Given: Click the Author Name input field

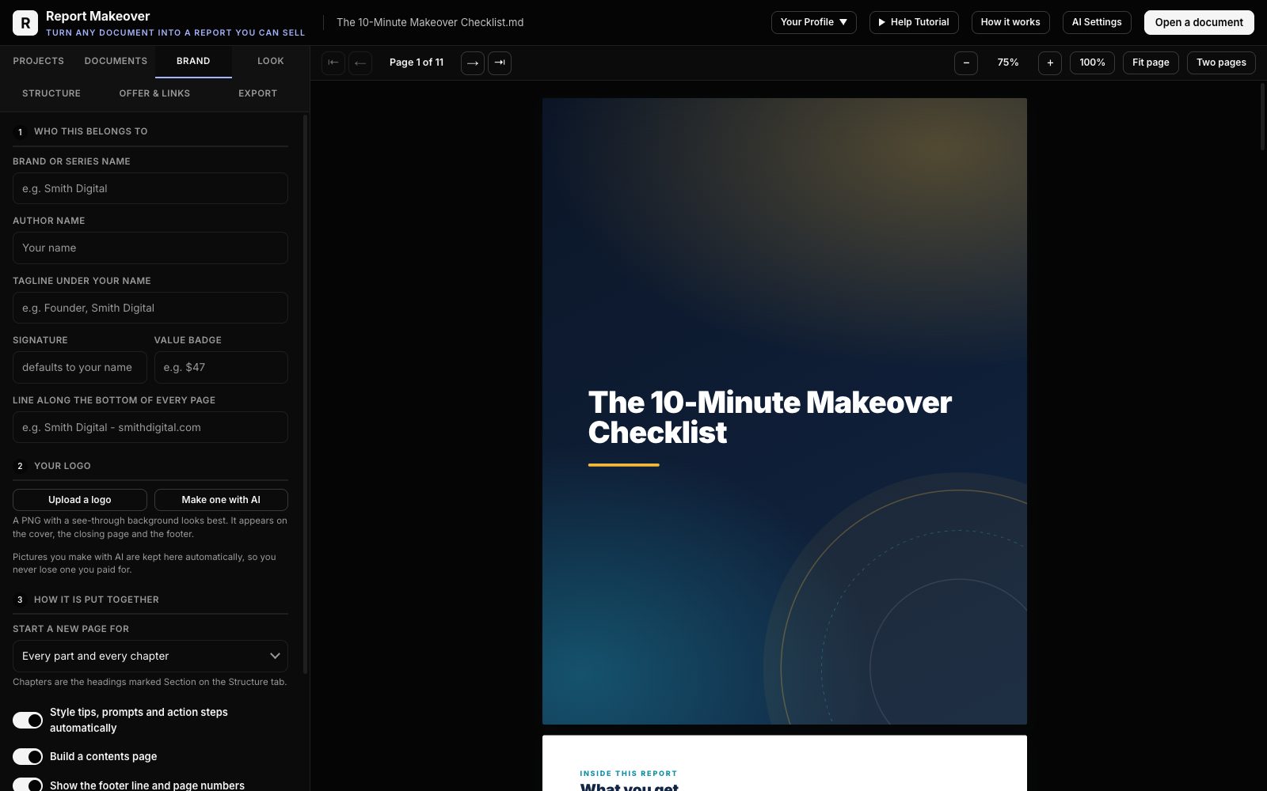Looking at the screenshot, I should 150,248.
